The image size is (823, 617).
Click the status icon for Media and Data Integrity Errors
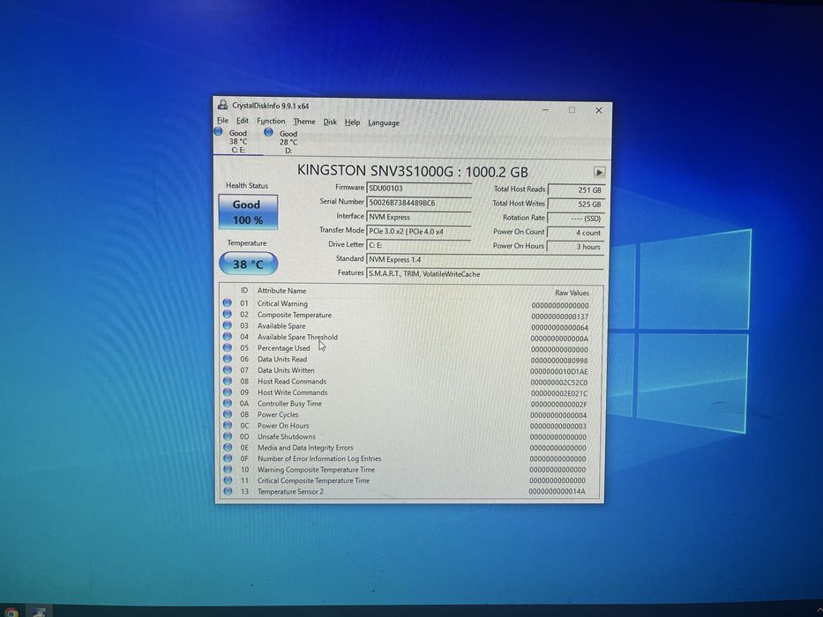coord(228,447)
